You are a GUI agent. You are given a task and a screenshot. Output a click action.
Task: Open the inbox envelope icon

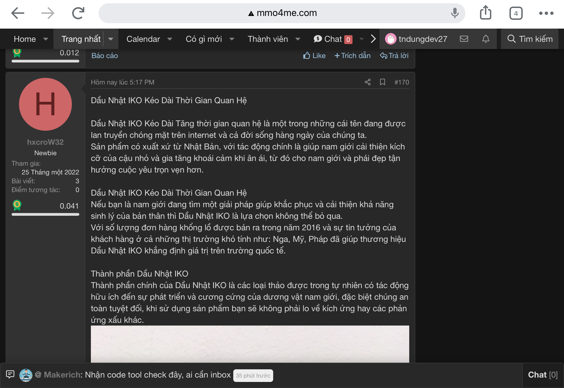pos(464,39)
